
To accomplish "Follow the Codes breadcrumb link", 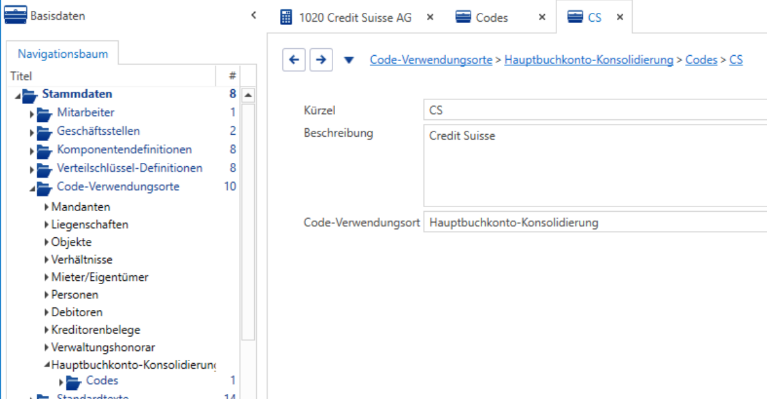I will (701, 60).
